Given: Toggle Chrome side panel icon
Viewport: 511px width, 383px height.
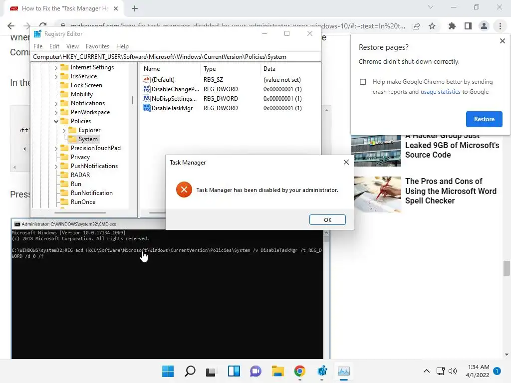Looking at the screenshot, I should (x=468, y=26).
